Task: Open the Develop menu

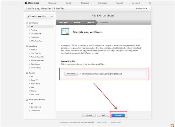Action: [x=85, y=3]
